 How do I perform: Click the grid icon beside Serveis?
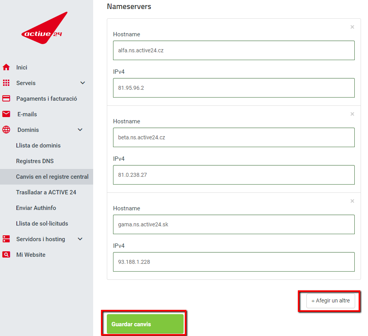coord(6,83)
